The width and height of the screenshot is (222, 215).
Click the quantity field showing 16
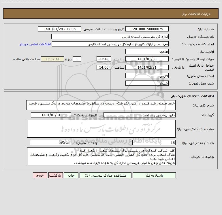click(154, 143)
